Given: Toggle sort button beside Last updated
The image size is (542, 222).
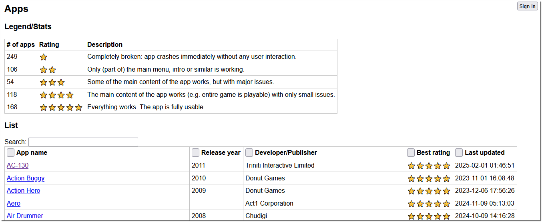Looking at the screenshot, I should [459, 152].
